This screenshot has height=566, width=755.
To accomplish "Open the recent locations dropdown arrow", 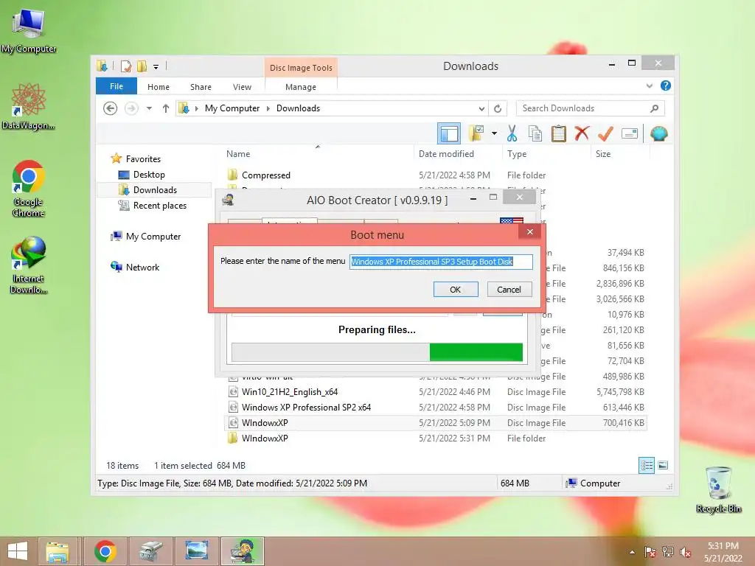I will [149, 108].
